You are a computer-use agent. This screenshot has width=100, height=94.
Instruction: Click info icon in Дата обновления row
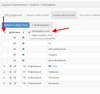click(23, 60)
